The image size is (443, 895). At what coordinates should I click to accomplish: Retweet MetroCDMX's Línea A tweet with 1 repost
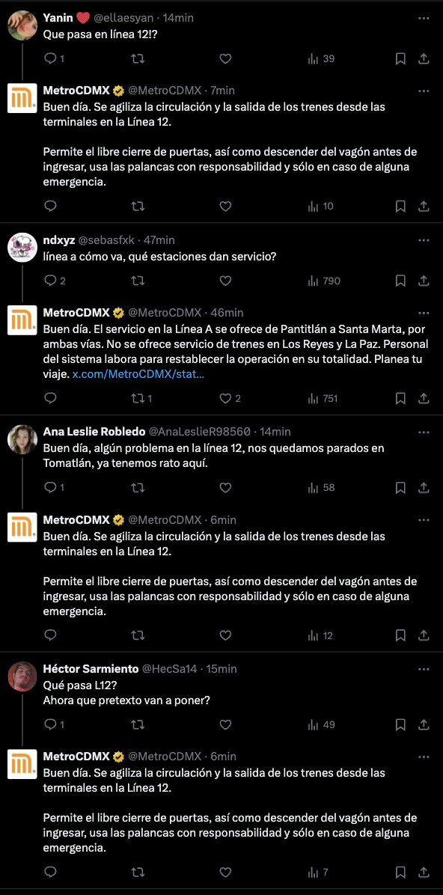[142, 398]
